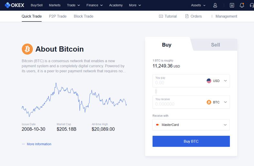Screen dimensions: 254x166
Task: Open the MasterCard payment method dropdown
Action: tap(191, 125)
